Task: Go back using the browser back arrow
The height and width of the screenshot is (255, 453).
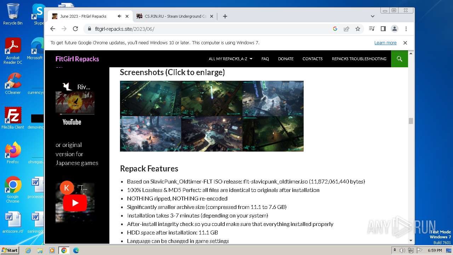Action: (53, 29)
